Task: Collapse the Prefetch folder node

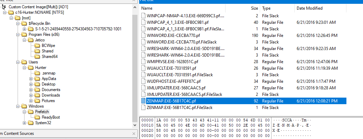Action: click(24, 112)
